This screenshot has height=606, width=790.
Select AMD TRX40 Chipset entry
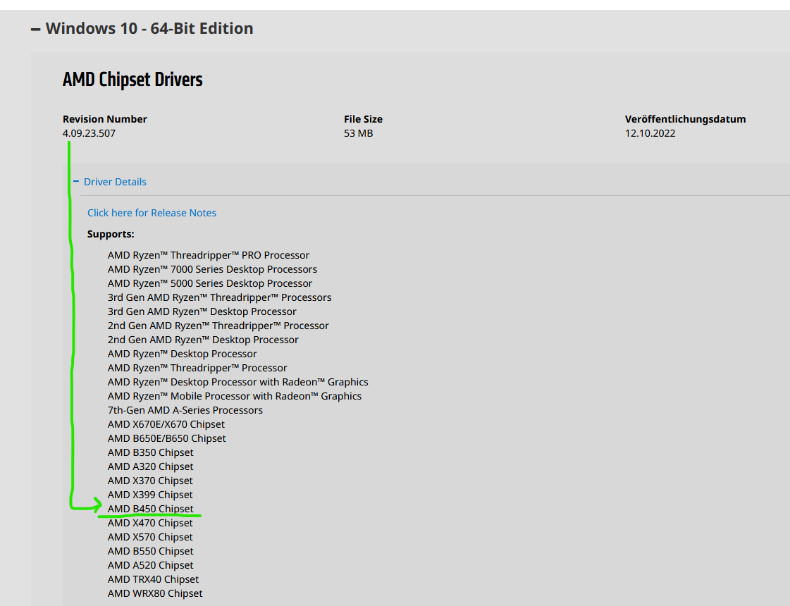pos(153,580)
